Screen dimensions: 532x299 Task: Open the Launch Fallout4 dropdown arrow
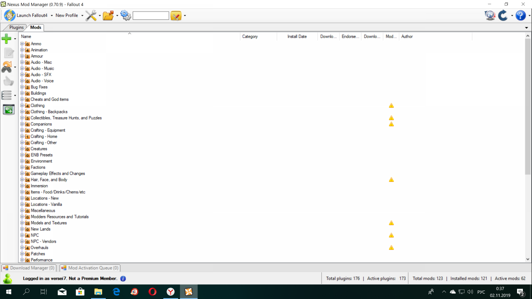[x=52, y=16]
